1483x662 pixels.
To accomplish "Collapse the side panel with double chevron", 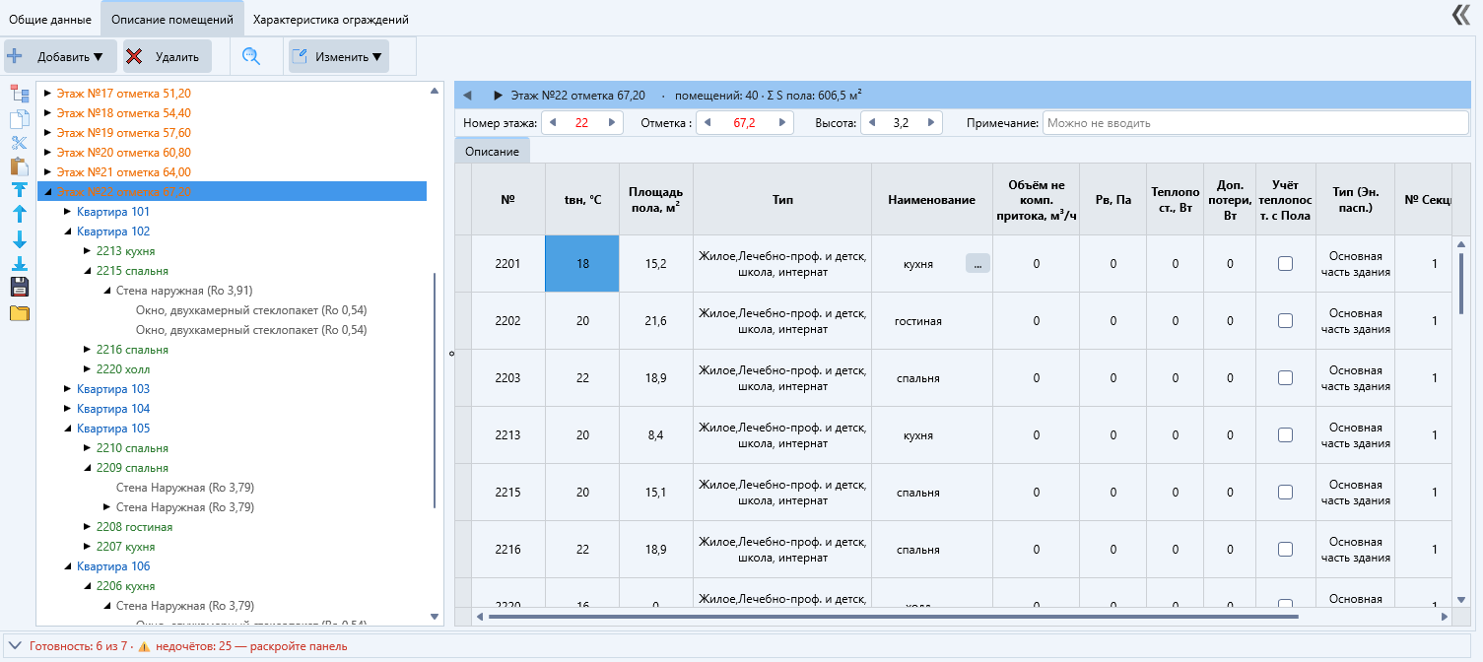I will pos(1460,15).
